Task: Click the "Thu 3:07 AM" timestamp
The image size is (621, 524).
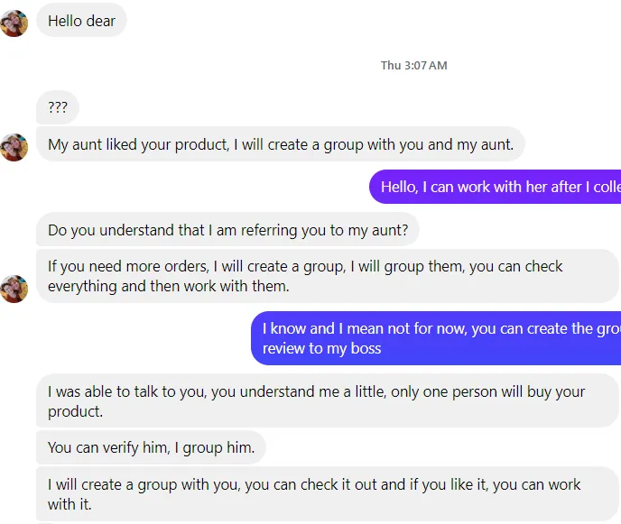Action: [x=413, y=66]
